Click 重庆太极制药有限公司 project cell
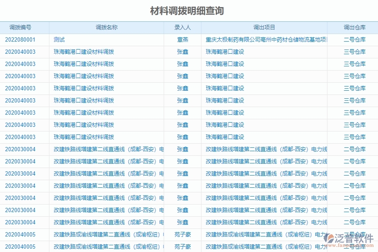The height and width of the screenshot is (252, 378). (265, 39)
